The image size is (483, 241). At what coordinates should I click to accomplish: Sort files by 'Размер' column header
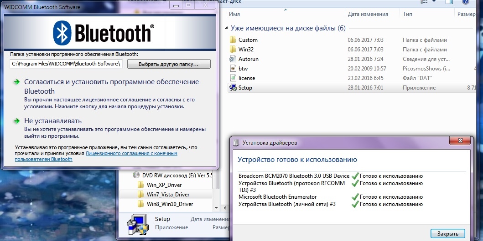(466, 14)
